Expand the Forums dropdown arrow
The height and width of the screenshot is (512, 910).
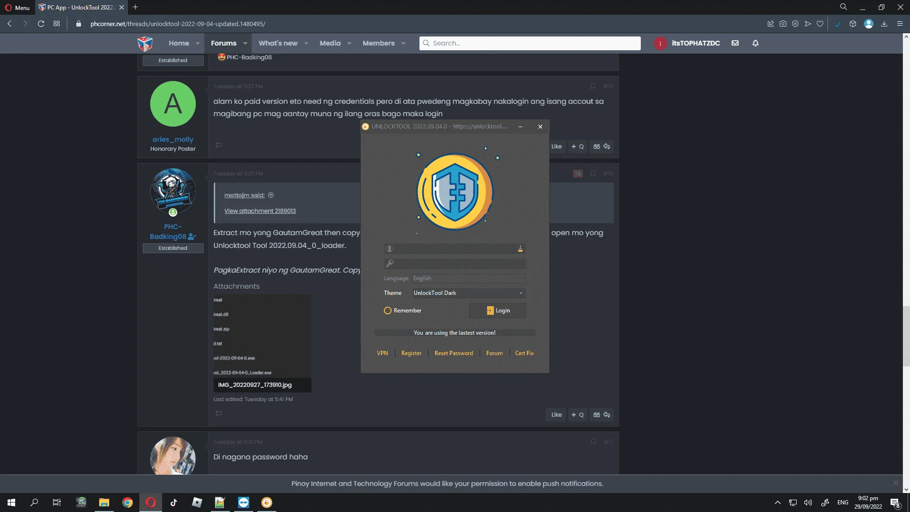(x=245, y=43)
